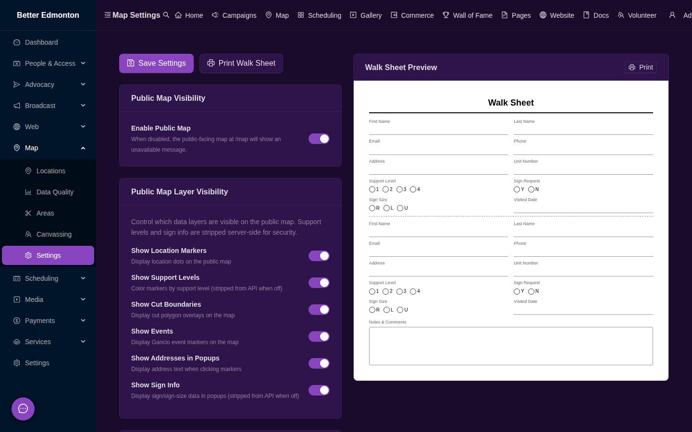
Task: Expand Media submenu chevron
Action: [x=83, y=299]
